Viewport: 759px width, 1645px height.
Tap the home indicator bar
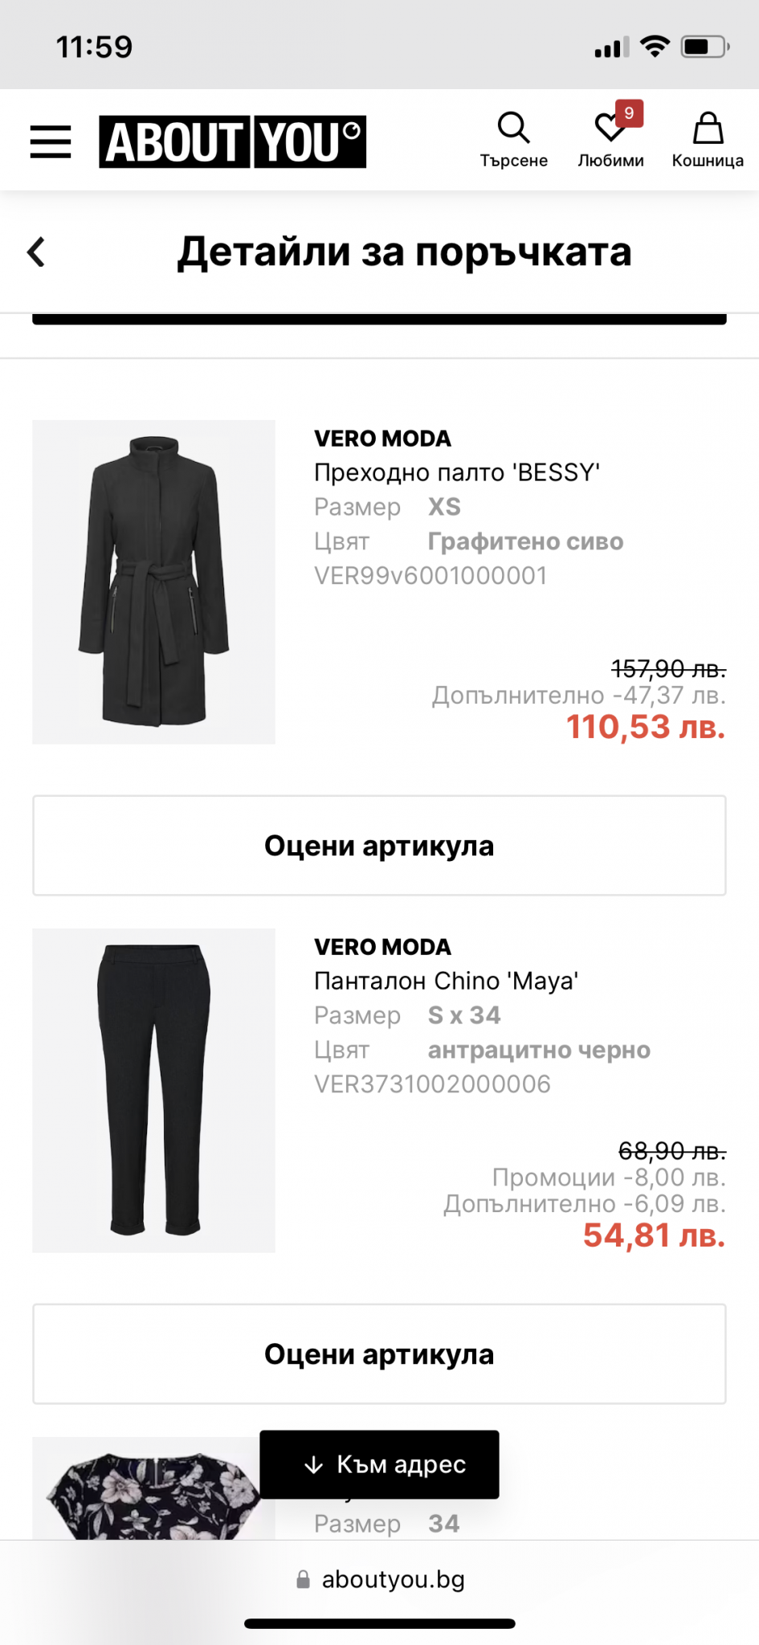pyautogui.click(x=379, y=1623)
